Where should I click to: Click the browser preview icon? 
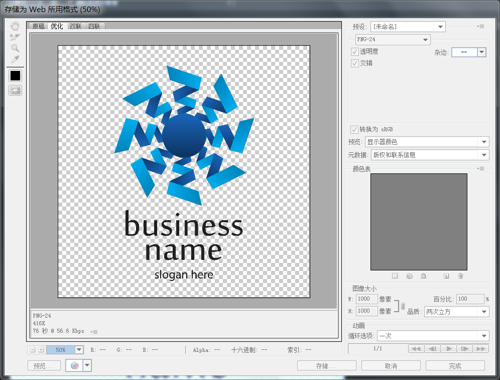pyautogui.click(x=74, y=366)
